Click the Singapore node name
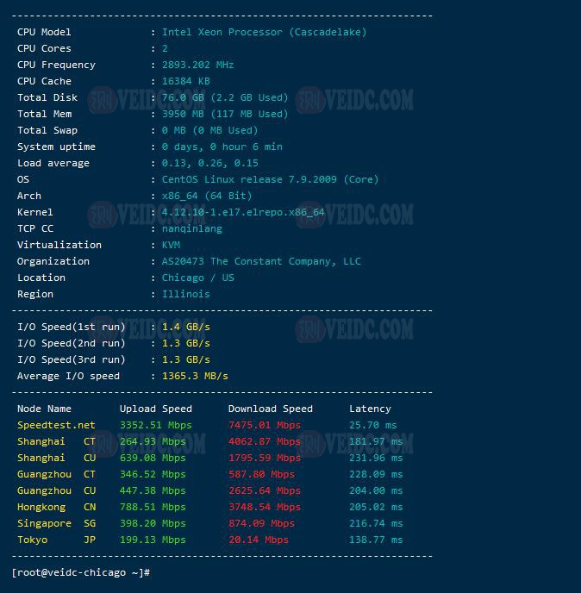The height and width of the screenshot is (593, 581). click(x=44, y=523)
